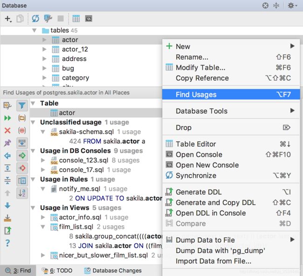Viewport: 303px width, 276px height.
Task: Open the gear settings menu in Database header
Action: (x=292, y=6)
